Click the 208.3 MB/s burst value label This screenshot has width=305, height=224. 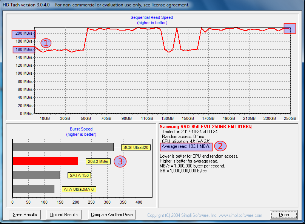(x=98, y=161)
